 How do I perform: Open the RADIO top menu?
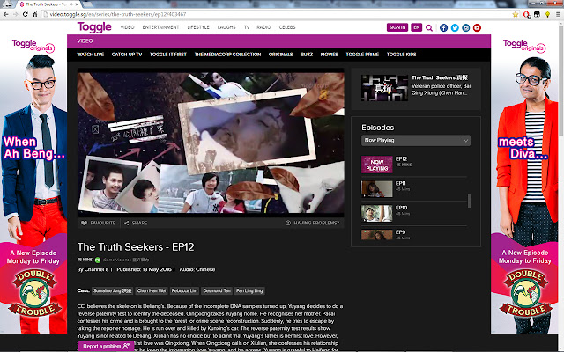click(263, 27)
